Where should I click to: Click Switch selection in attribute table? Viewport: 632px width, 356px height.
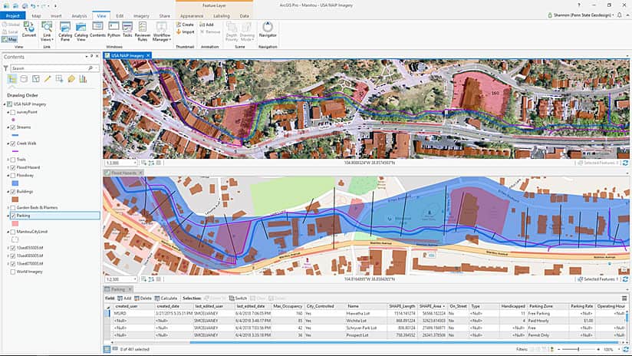click(x=238, y=298)
